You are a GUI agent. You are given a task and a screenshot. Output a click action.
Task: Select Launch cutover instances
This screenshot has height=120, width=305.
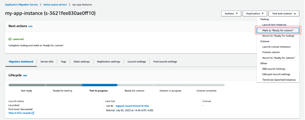[x=276, y=47]
